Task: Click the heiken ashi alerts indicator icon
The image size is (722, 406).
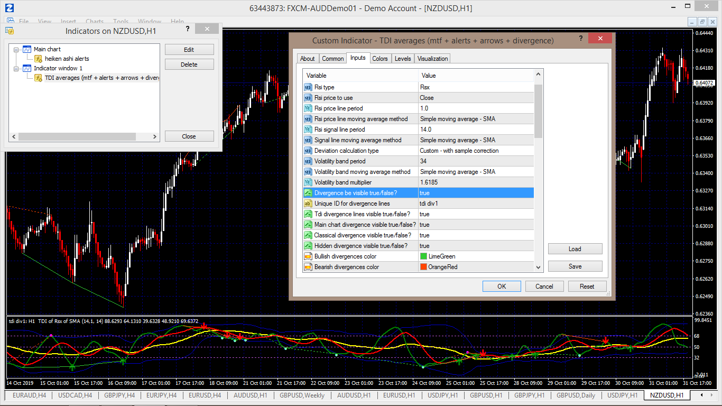Action: 38,59
